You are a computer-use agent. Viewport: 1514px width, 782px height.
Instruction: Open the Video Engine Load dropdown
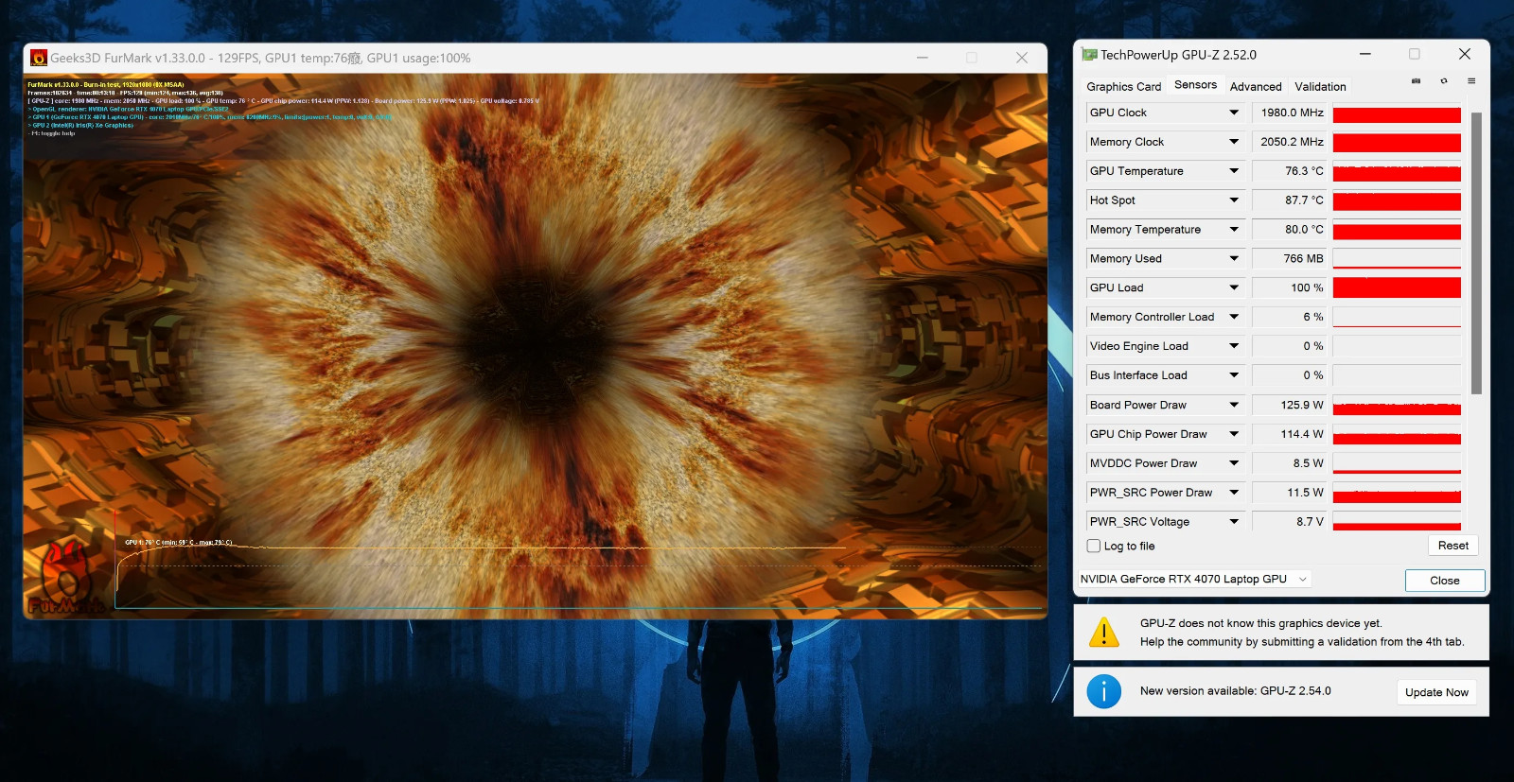1234,346
